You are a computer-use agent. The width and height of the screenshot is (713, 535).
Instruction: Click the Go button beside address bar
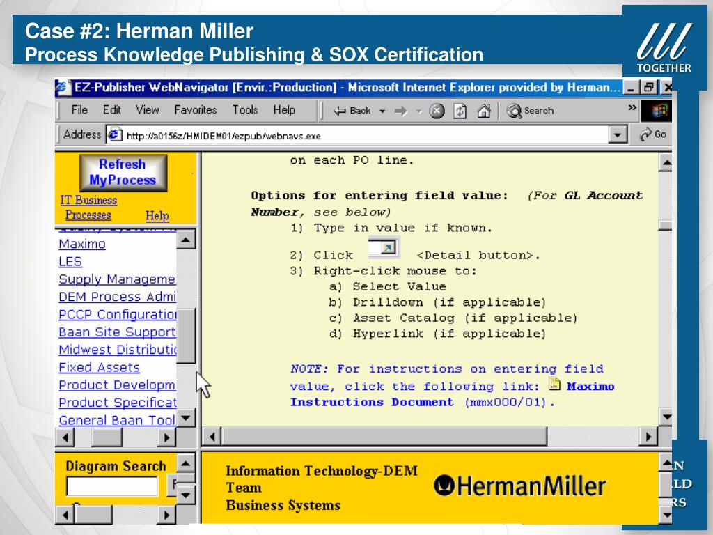tap(652, 134)
